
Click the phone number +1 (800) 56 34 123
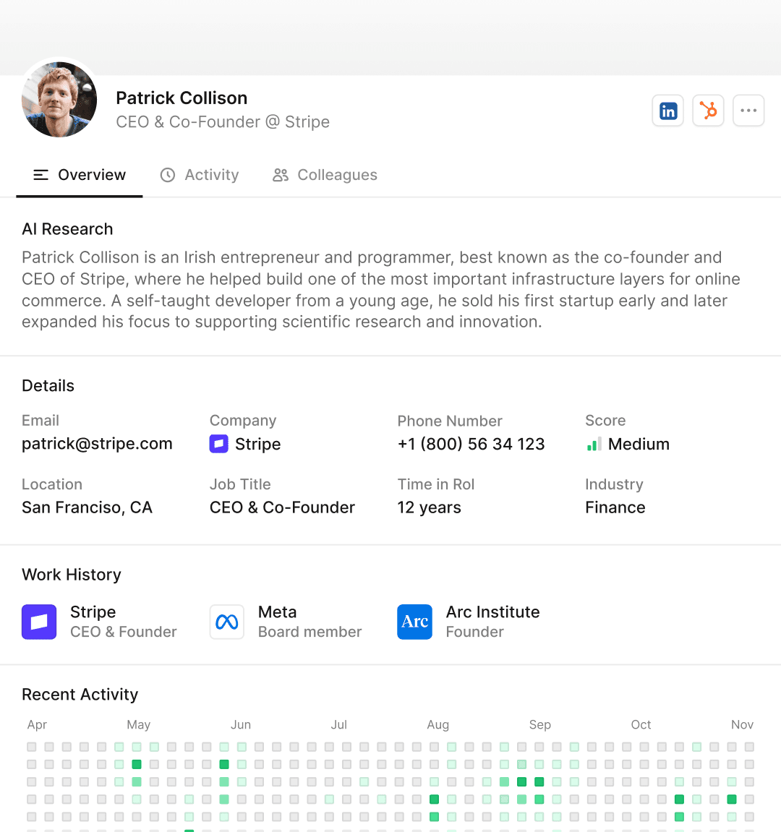point(471,444)
